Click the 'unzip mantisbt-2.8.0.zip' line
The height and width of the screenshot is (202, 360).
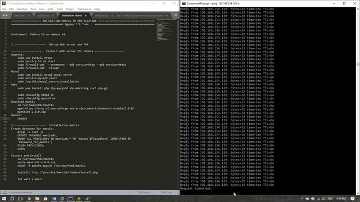[x=36, y=162]
